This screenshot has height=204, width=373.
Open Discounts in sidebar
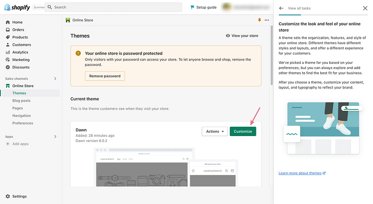click(21, 67)
